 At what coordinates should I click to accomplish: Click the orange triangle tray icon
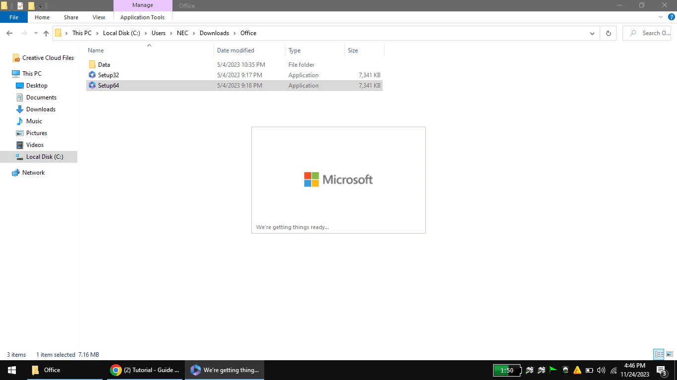577,370
